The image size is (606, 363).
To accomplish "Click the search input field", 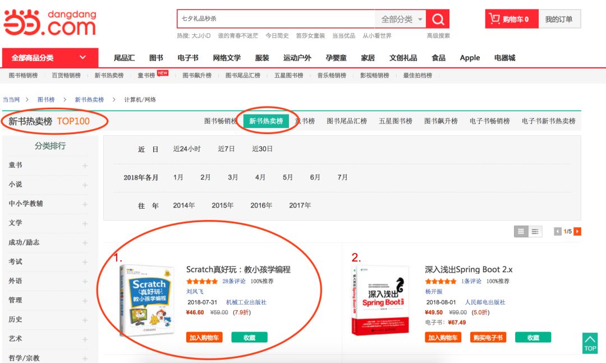I will (276, 19).
